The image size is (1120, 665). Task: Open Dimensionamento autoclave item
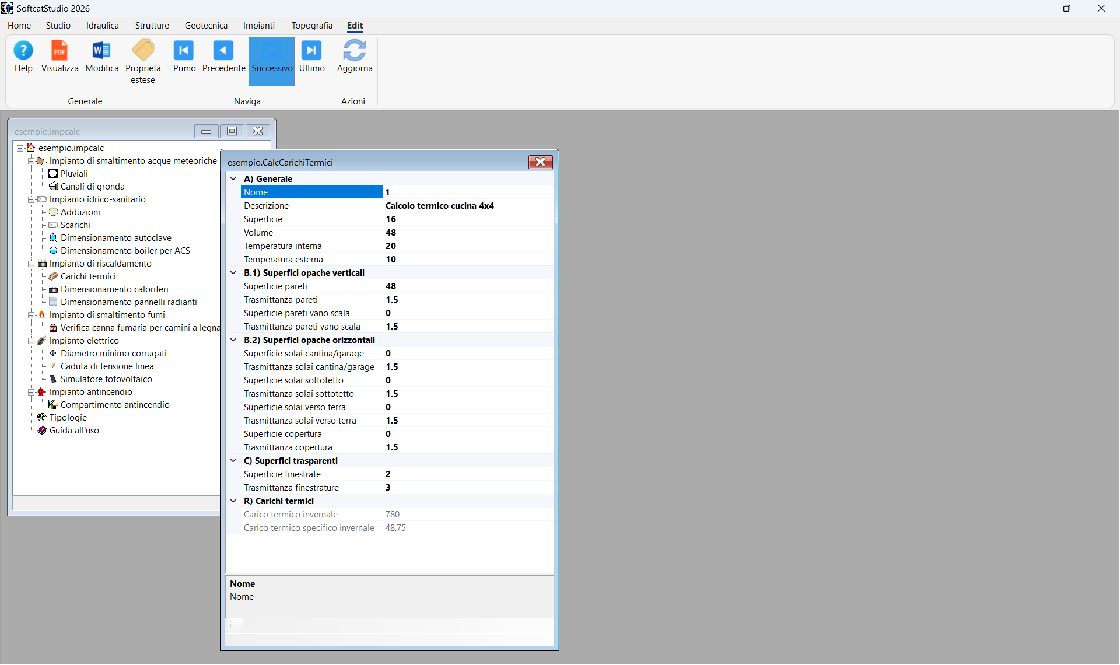(x=116, y=238)
